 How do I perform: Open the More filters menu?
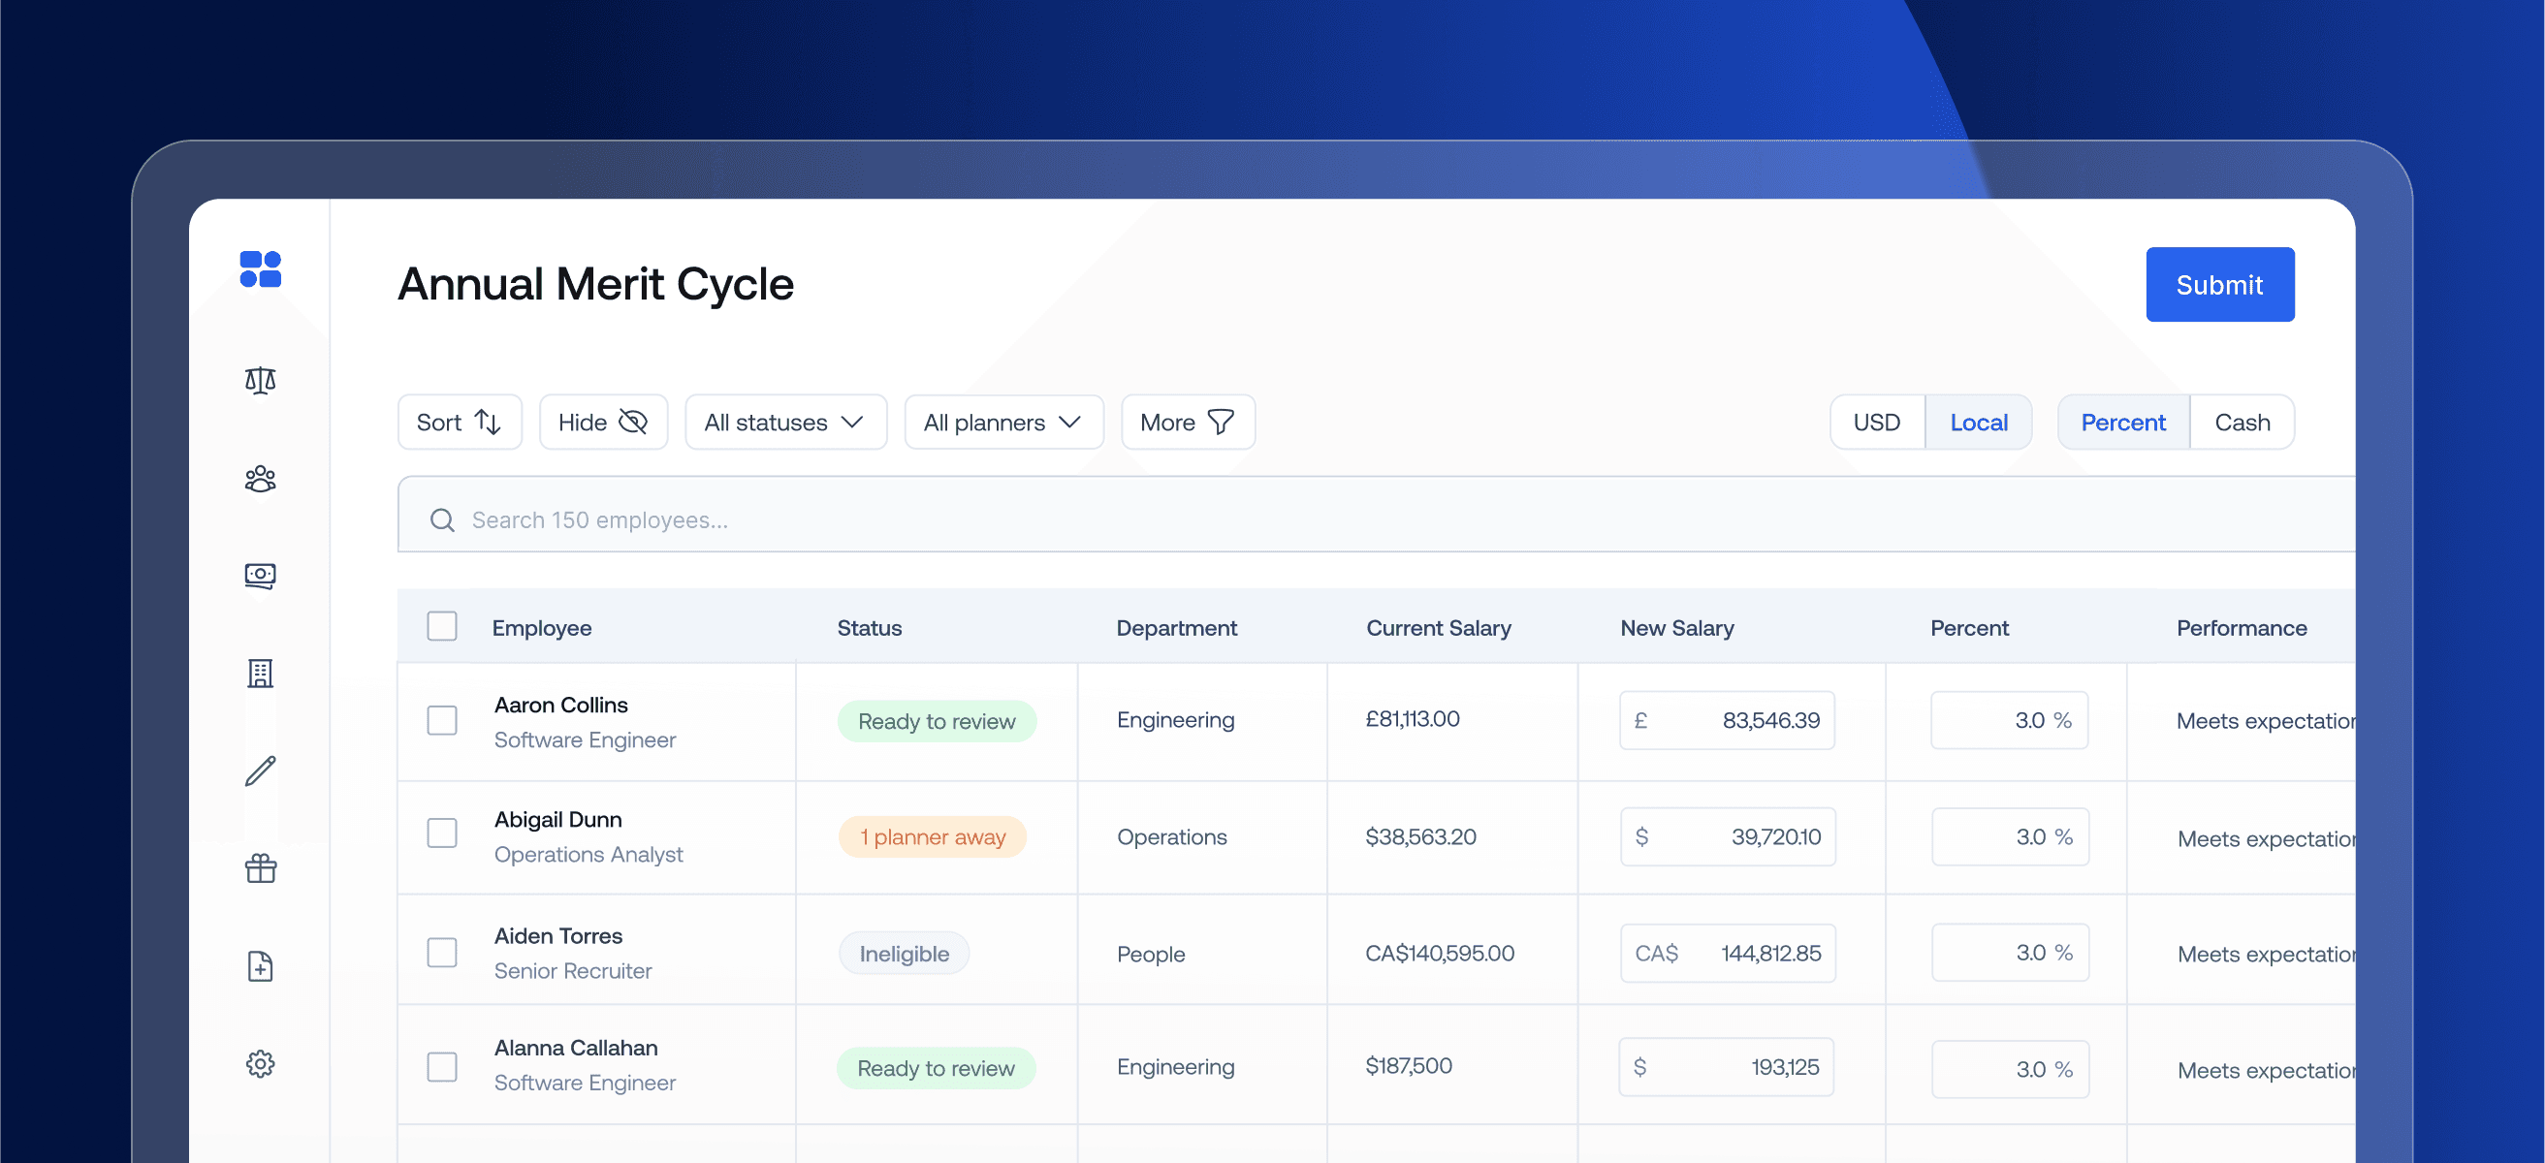(x=1188, y=423)
